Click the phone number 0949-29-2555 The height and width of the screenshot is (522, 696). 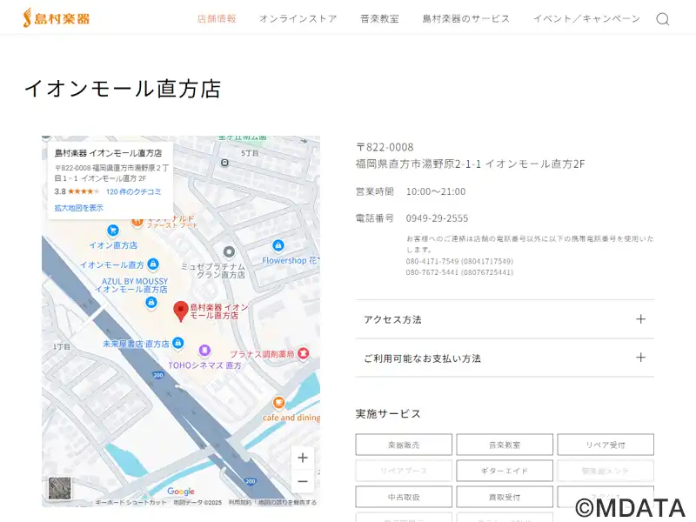click(437, 218)
